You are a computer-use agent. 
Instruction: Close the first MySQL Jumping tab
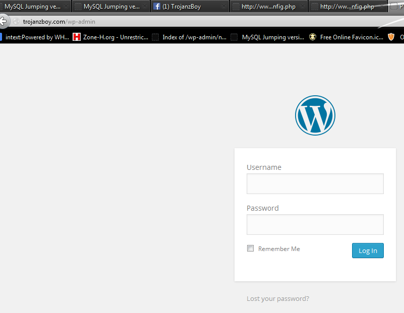[66, 7]
